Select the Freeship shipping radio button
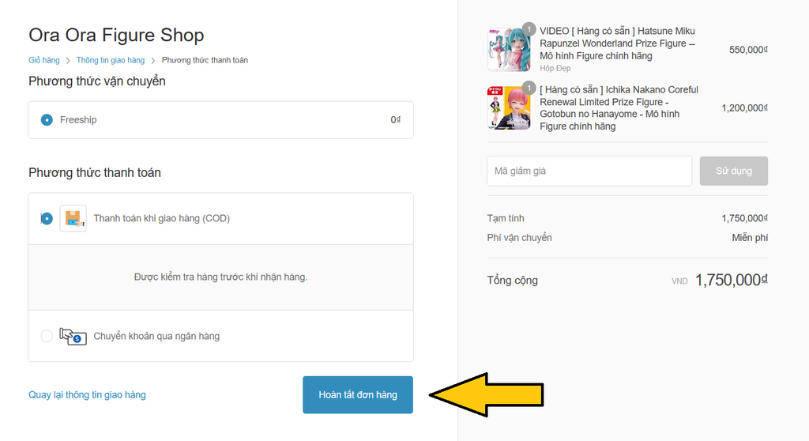Image resolution: width=809 pixels, height=441 pixels. point(47,120)
